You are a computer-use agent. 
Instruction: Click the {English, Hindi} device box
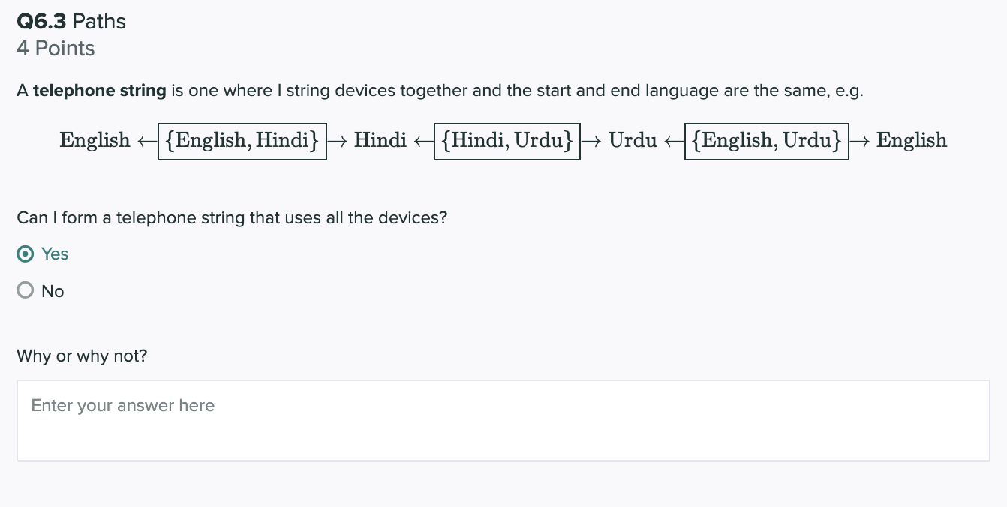click(x=242, y=140)
